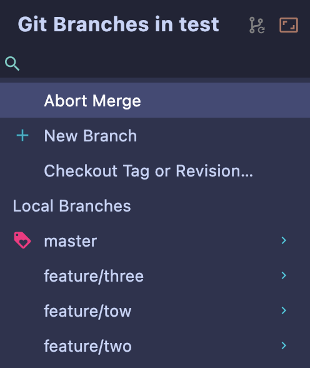Click the plus icon beside New Branch
The image size is (310, 368).
tap(22, 136)
